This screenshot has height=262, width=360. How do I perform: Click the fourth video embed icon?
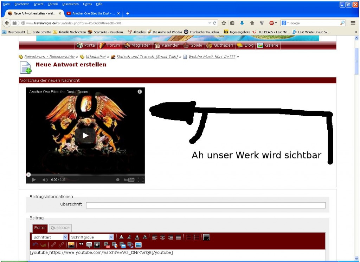(130, 245)
